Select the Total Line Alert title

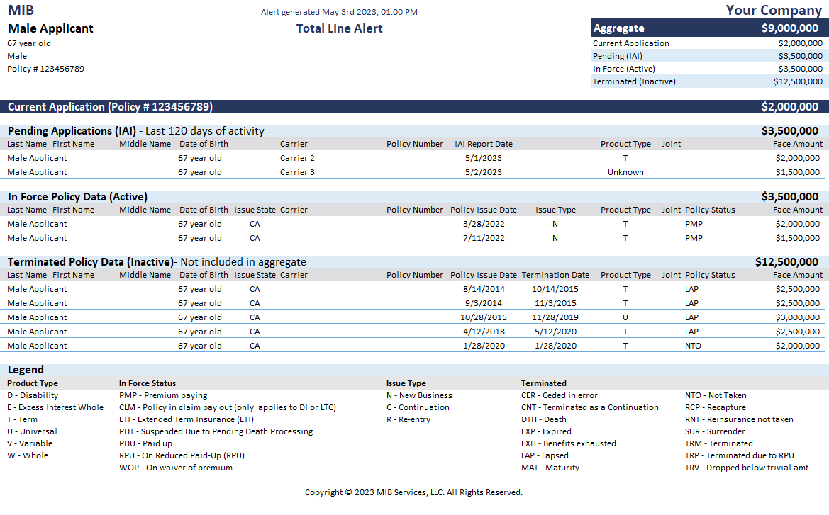(x=339, y=29)
